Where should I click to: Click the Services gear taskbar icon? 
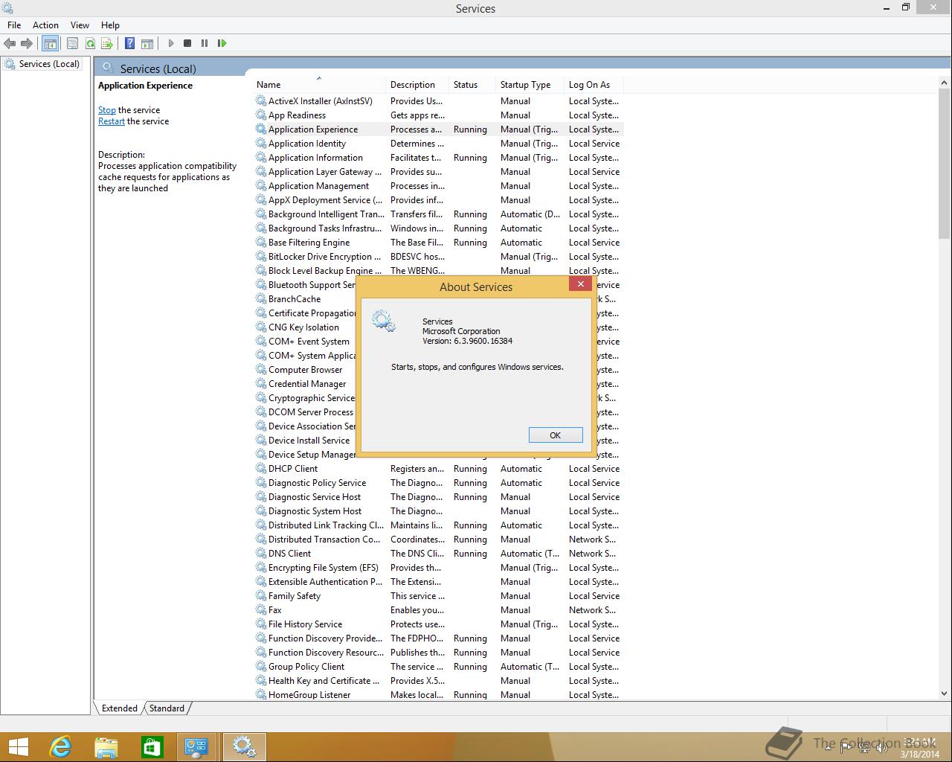(x=244, y=747)
